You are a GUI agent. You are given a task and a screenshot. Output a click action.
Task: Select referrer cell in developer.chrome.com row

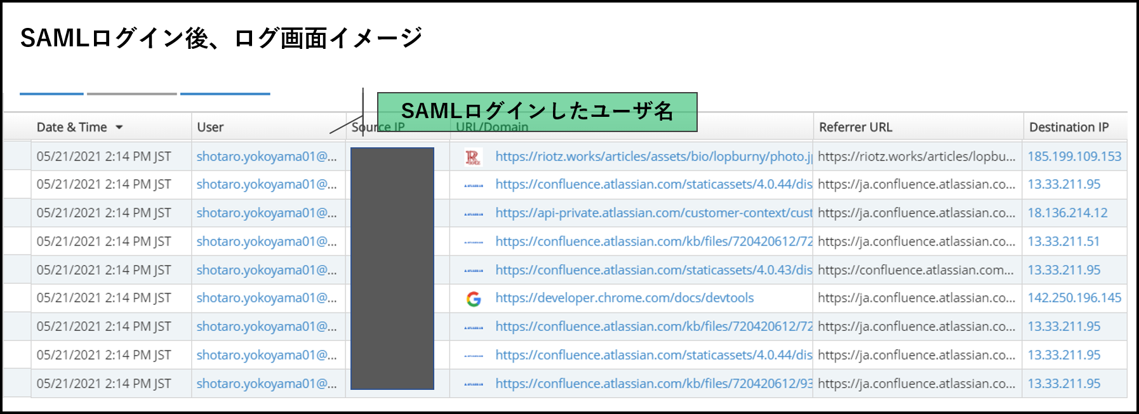[917, 298]
